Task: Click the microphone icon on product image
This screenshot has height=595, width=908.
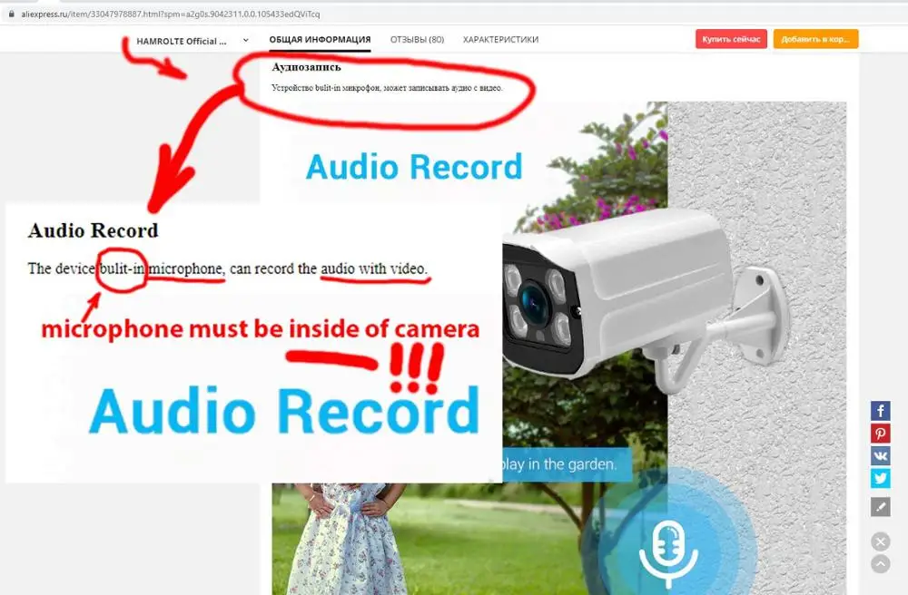Action: tap(669, 553)
